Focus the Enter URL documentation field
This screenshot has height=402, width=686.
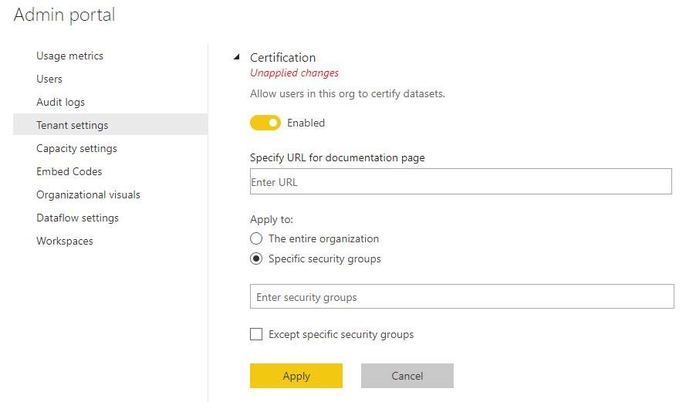(x=461, y=183)
